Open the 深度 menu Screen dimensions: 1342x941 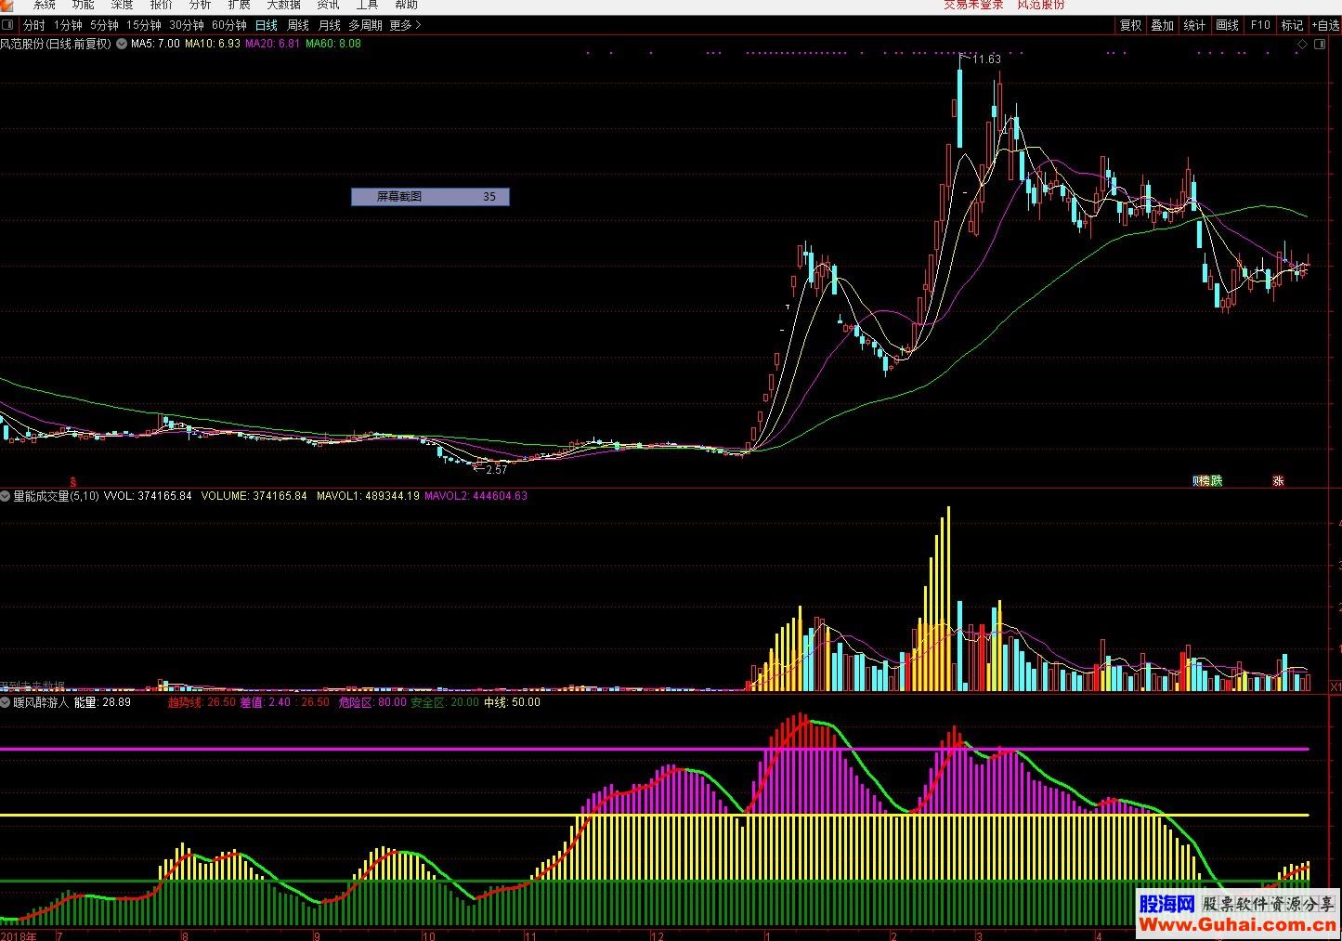click(123, 5)
